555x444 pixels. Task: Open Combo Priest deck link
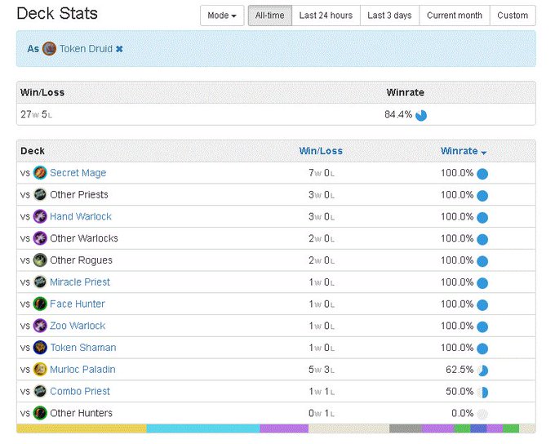pos(80,391)
